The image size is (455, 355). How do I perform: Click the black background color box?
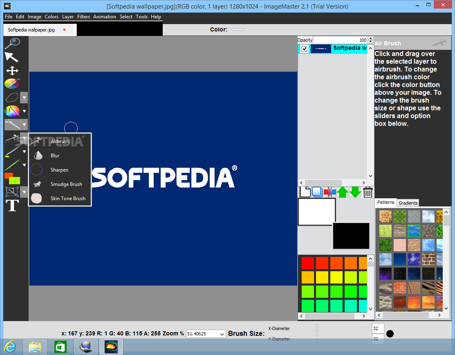point(351,236)
